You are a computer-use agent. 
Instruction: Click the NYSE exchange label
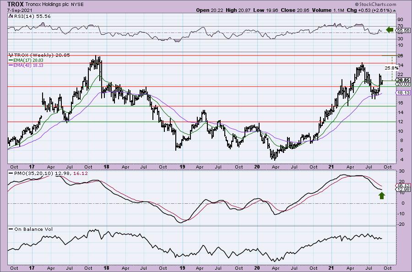(77, 5)
